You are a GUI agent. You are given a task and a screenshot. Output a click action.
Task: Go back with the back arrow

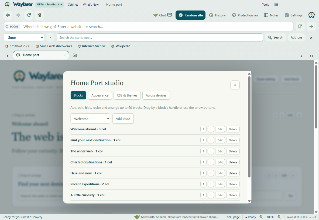(8, 15)
